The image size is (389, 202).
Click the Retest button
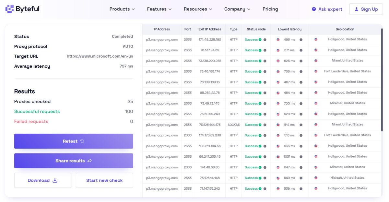pyautogui.click(x=74, y=141)
